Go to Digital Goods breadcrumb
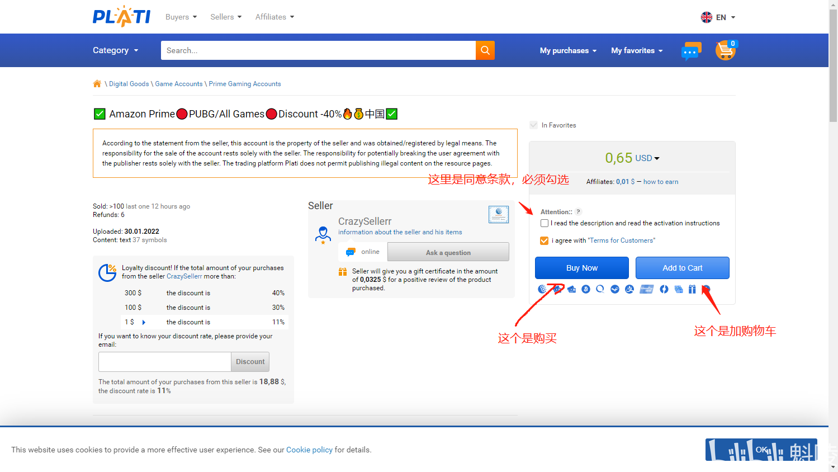Viewport: 838px width, 472px height. pos(129,84)
